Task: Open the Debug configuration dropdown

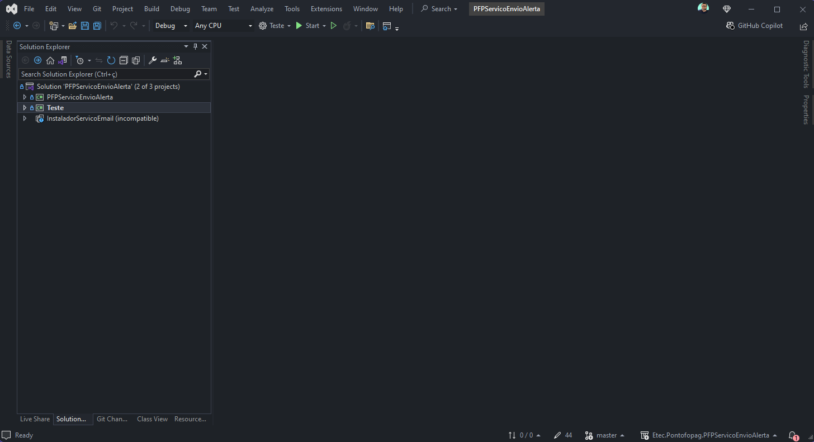Action: point(171,26)
